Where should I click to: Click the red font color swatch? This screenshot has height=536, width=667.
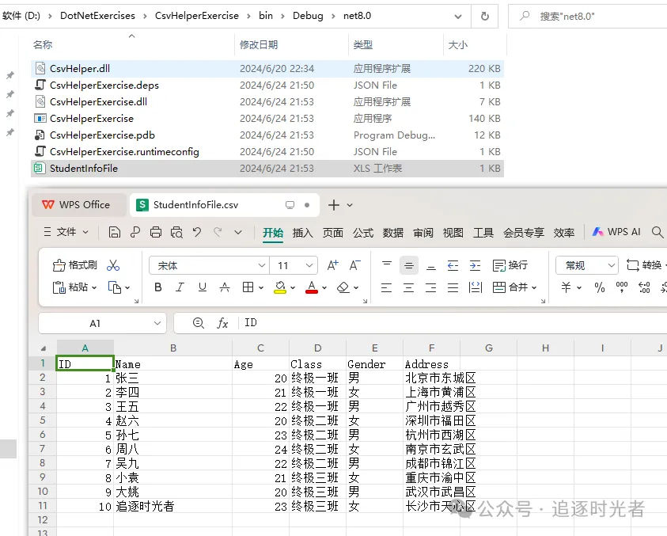click(x=311, y=287)
